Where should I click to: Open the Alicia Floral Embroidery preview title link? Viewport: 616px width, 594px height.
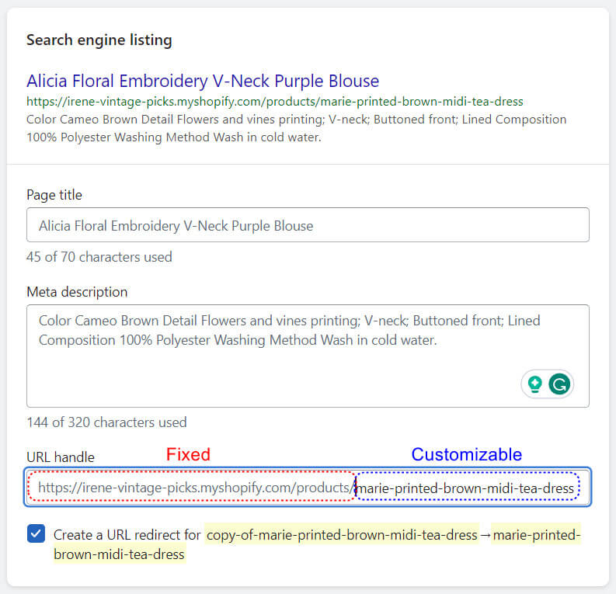click(203, 81)
